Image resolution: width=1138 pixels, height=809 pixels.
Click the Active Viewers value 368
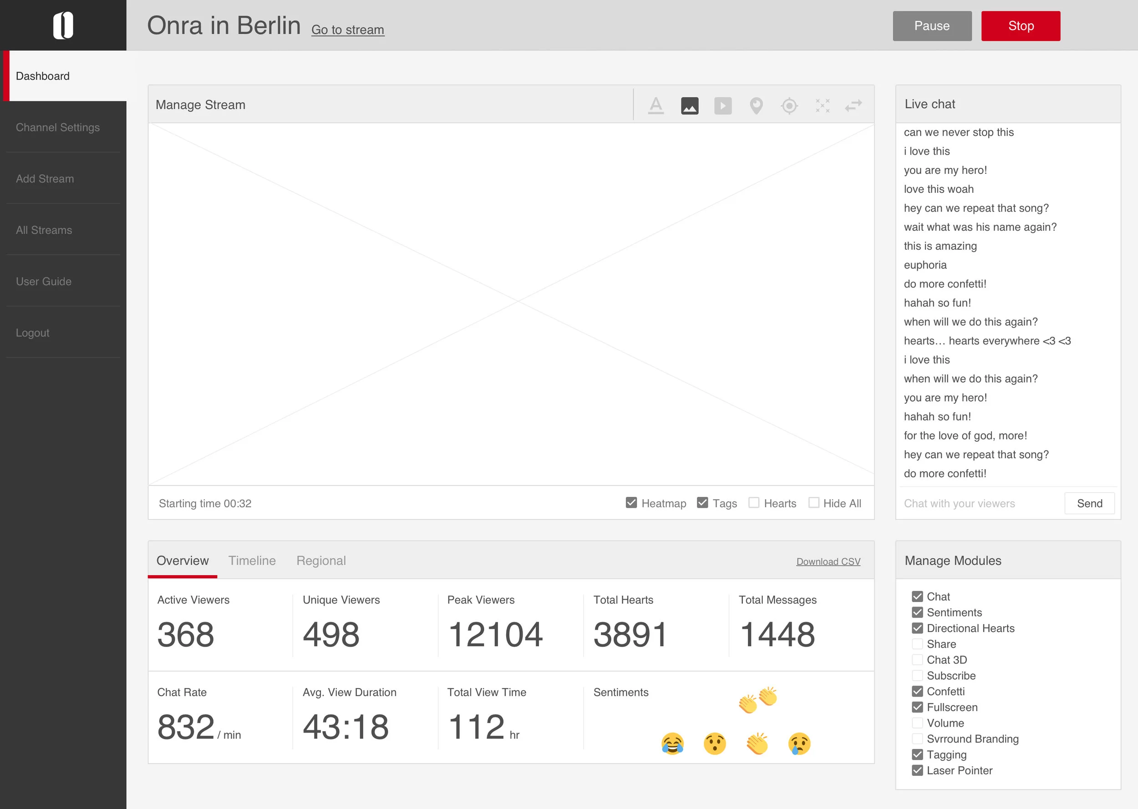pos(185,634)
